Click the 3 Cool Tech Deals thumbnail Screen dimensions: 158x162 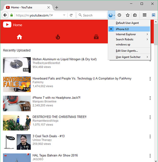[17, 142]
